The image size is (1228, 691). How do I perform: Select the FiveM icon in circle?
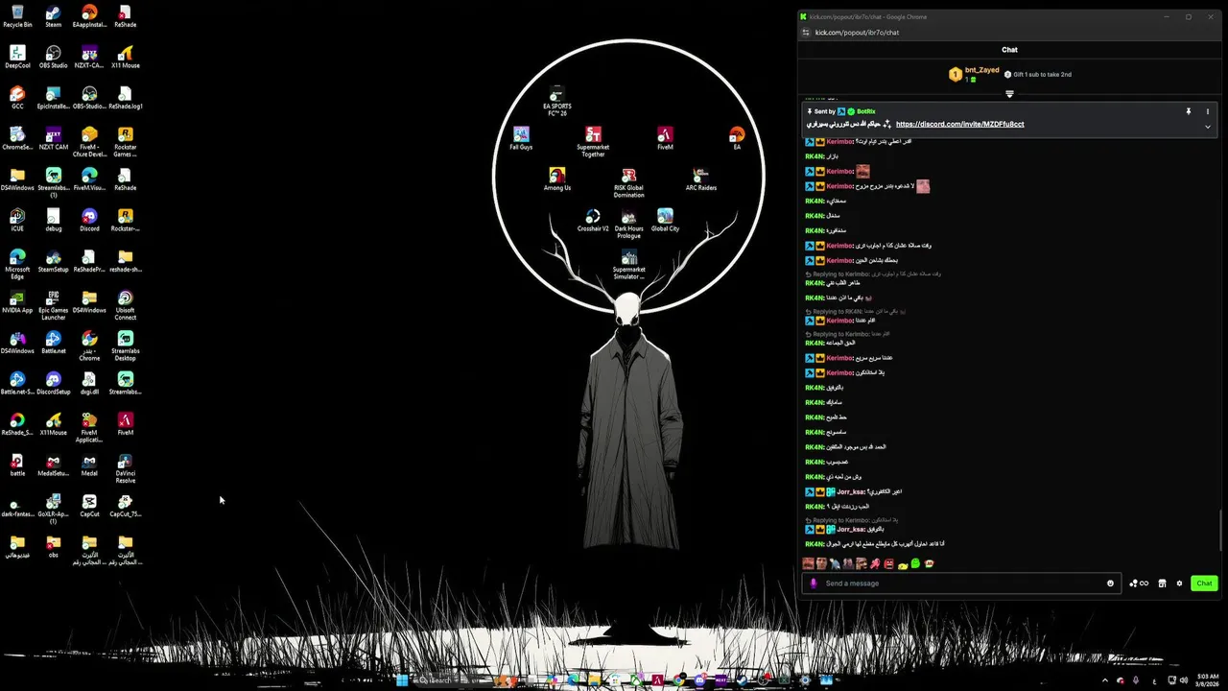coord(665,138)
